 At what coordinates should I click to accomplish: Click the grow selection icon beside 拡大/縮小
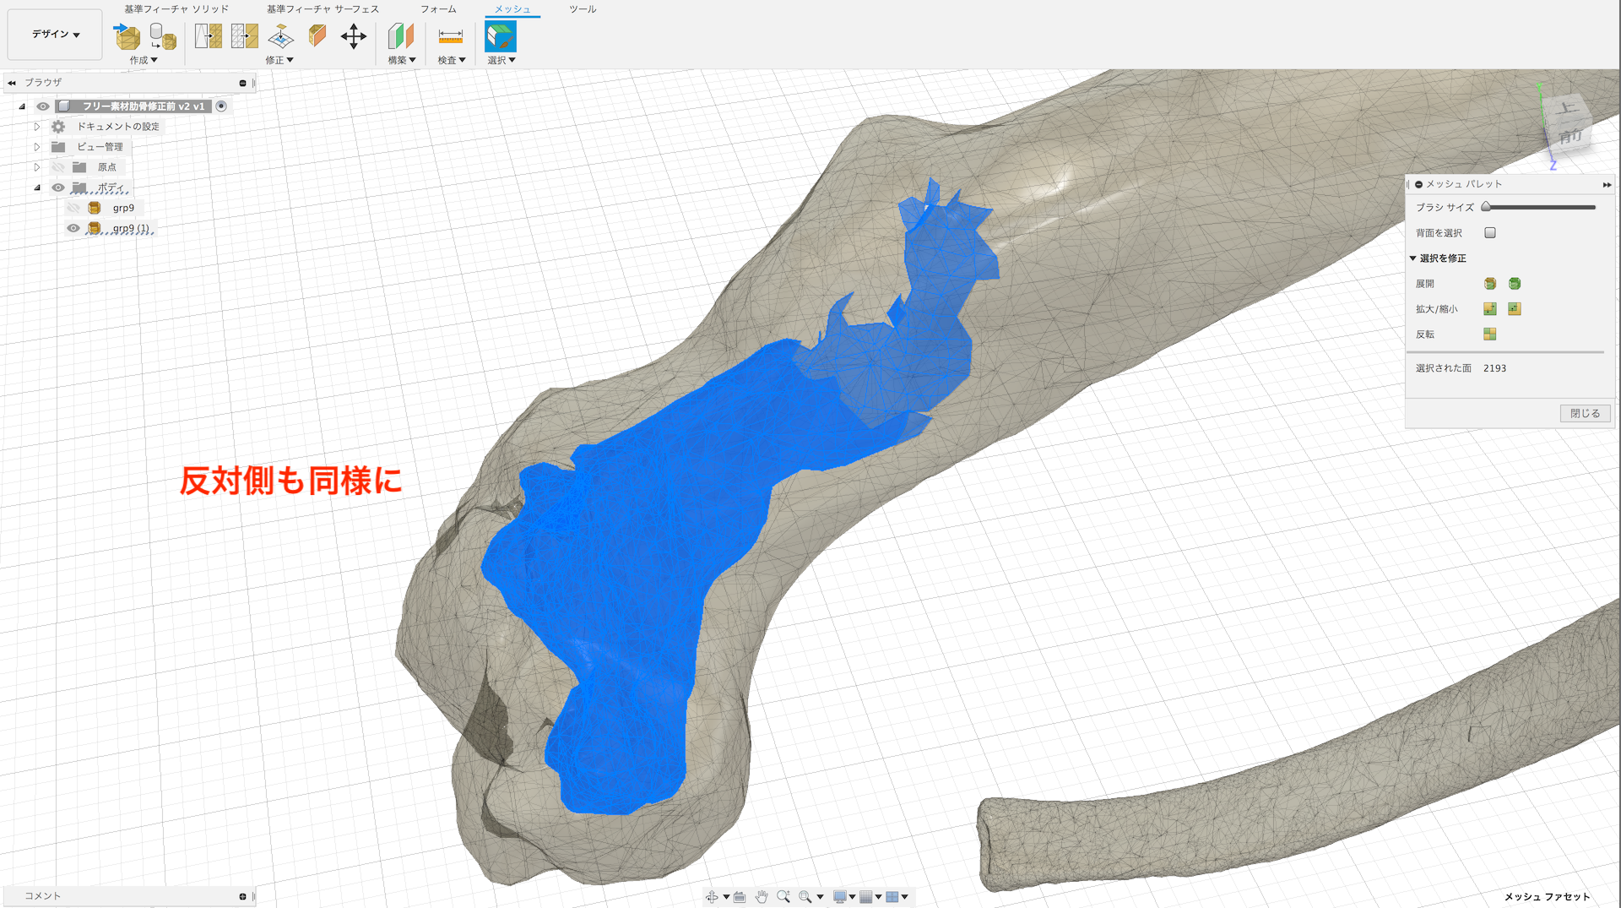pos(1490,309)
